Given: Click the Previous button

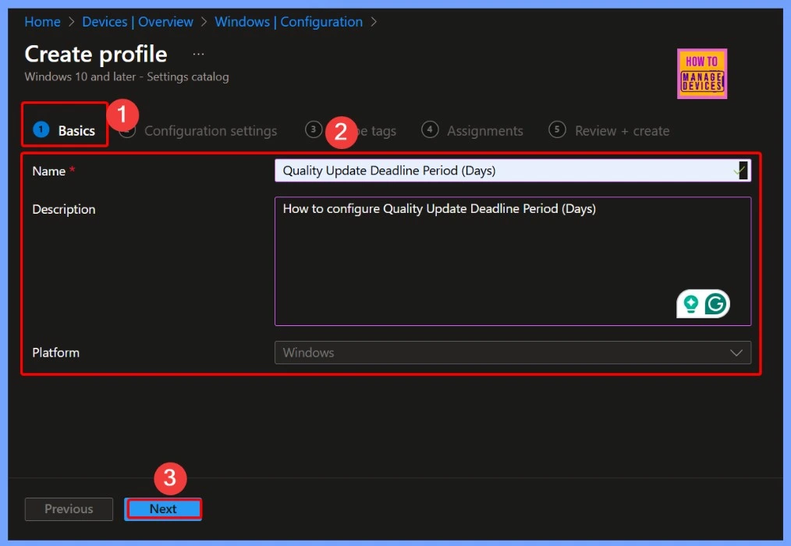Looking at the screenshot, I should click(69, 509).
